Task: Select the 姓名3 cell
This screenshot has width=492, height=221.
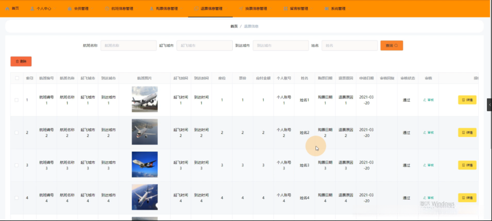Action: 304,165
